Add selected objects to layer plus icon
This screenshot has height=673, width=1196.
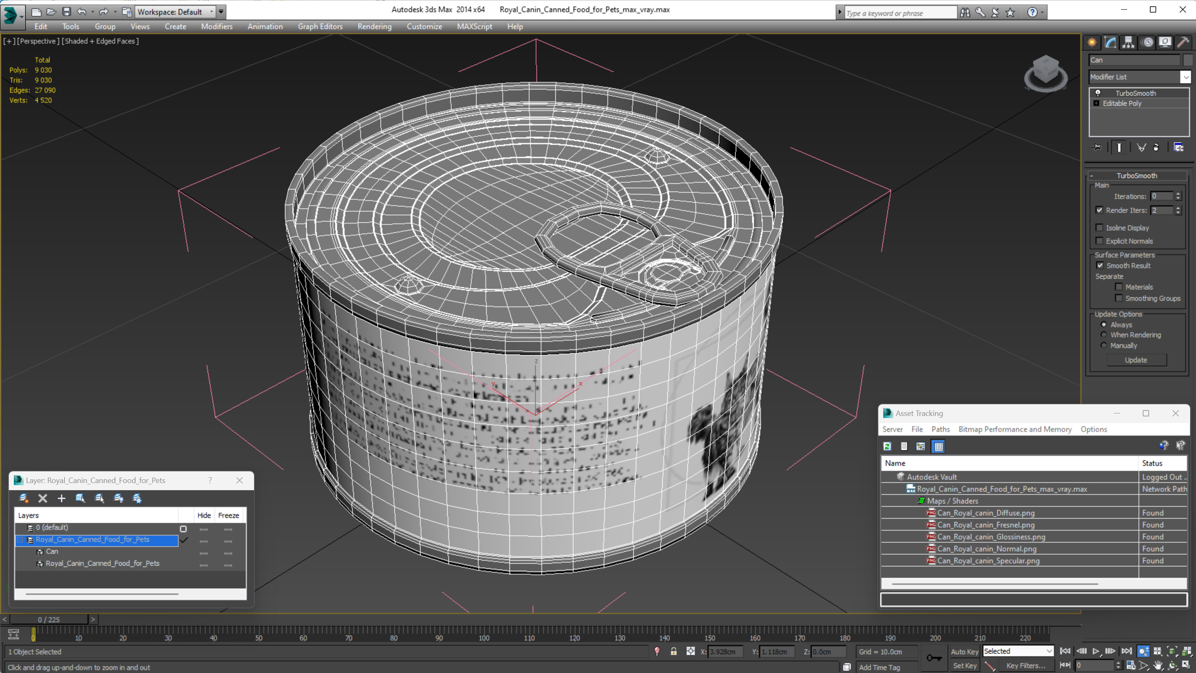pyautogui.click(x=61, y=499)
